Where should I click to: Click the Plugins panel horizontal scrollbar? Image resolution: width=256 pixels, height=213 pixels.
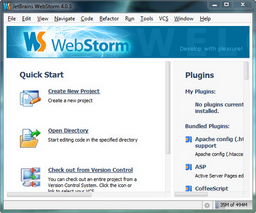(191, 194)
